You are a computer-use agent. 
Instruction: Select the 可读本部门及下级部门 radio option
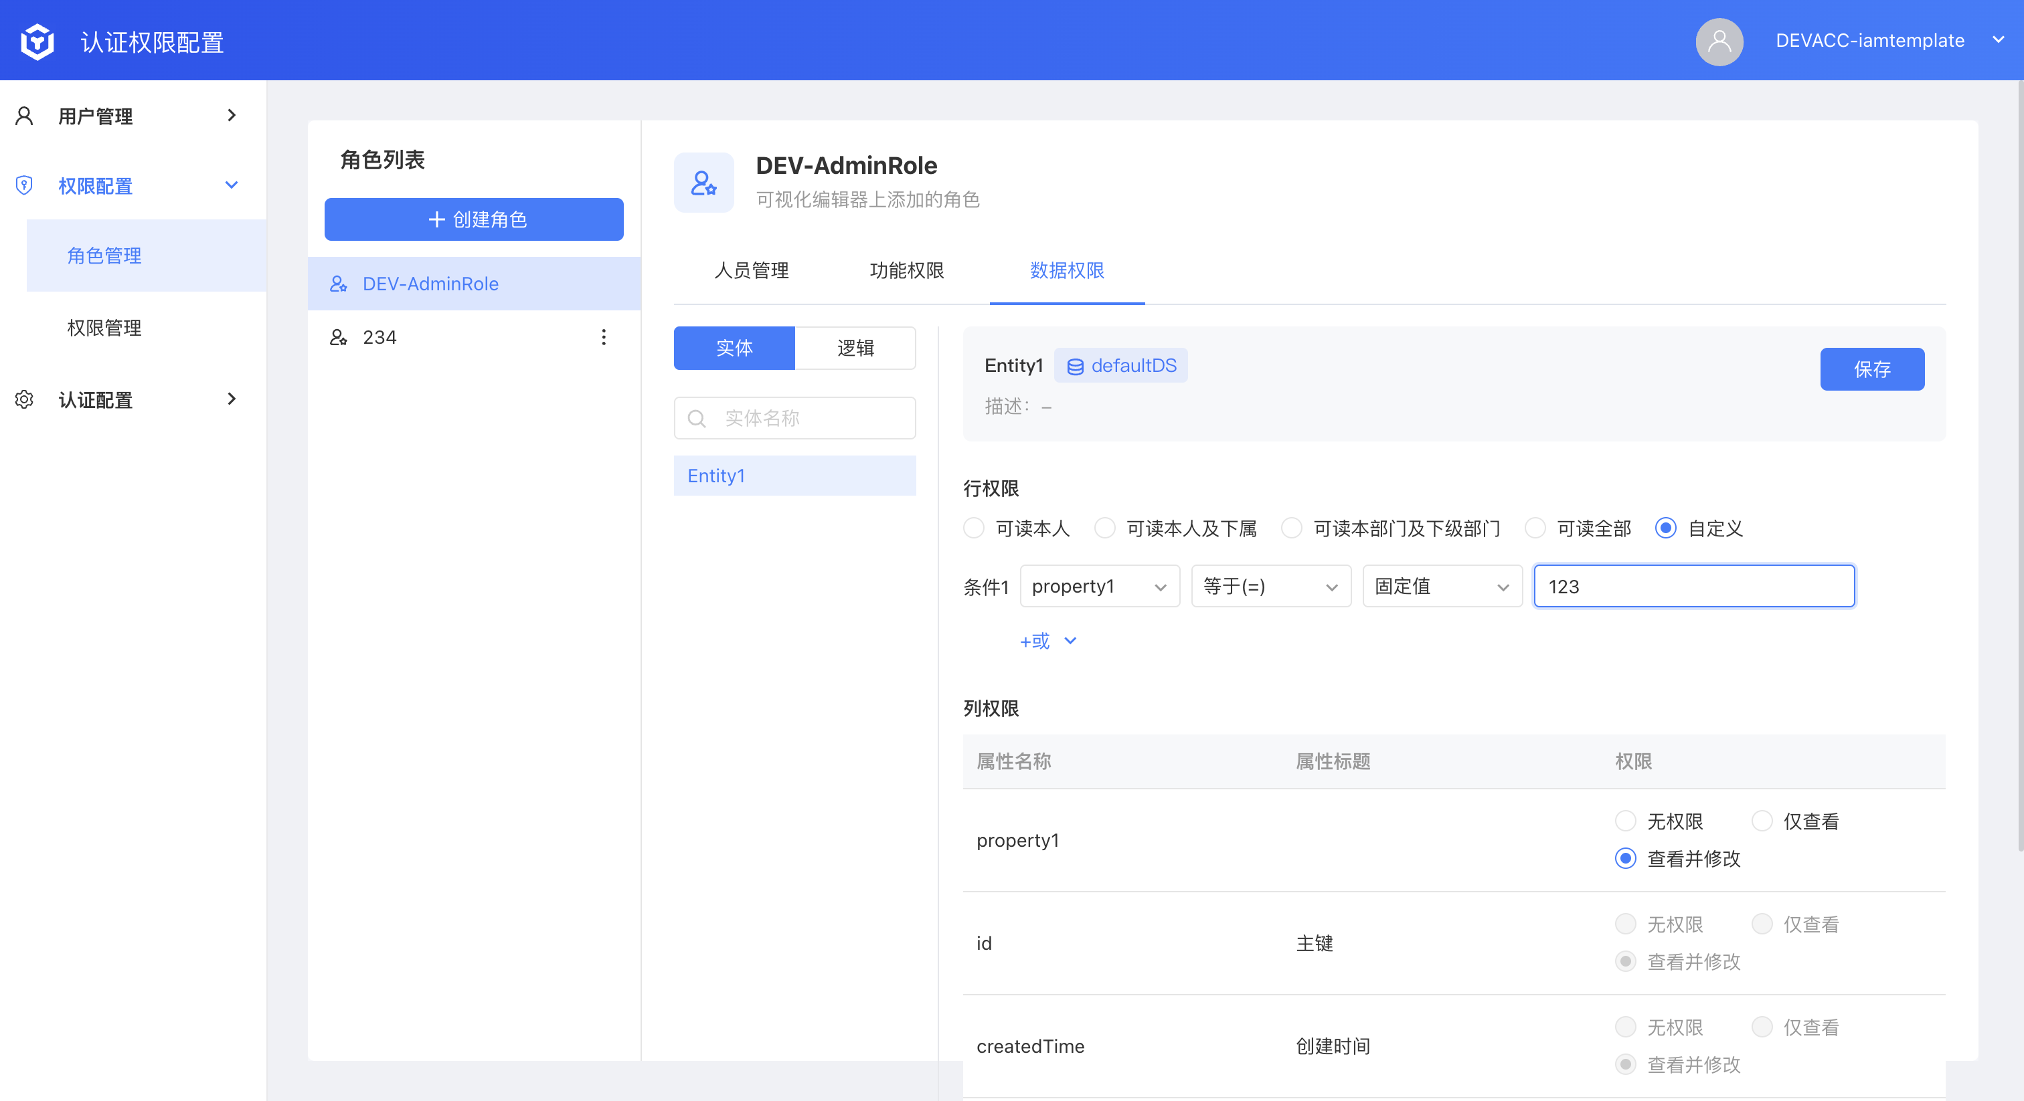tap(1291, 528)
